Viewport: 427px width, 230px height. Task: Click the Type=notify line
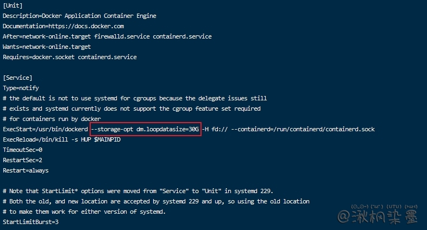tap(21, 88)
